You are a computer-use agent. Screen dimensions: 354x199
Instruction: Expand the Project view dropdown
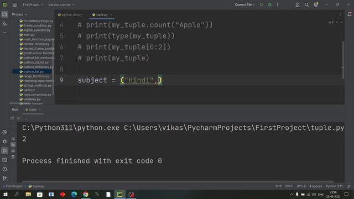pyautogui.click(x=19, y=14)
